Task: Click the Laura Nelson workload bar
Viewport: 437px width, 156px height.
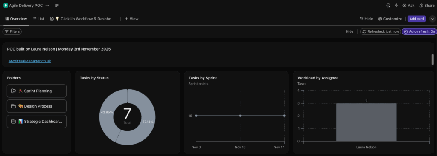Action: point(366,122)
